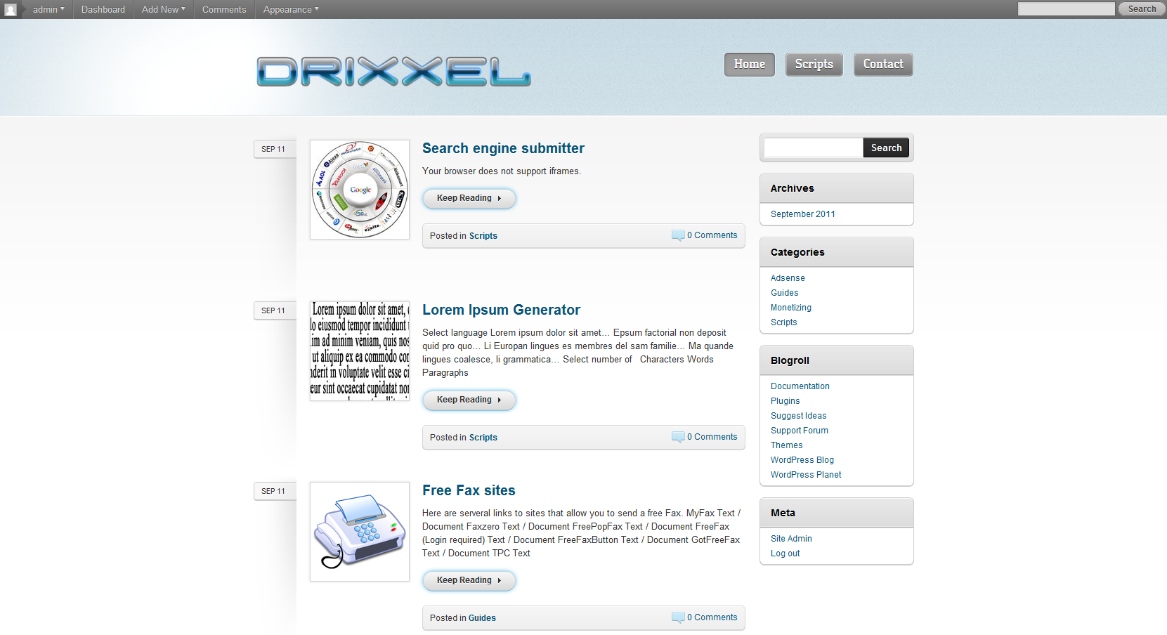This screenshot has height=635, width=1167.
Task: Open the WordPress Blog link
Action: click(x=802, y=460)
